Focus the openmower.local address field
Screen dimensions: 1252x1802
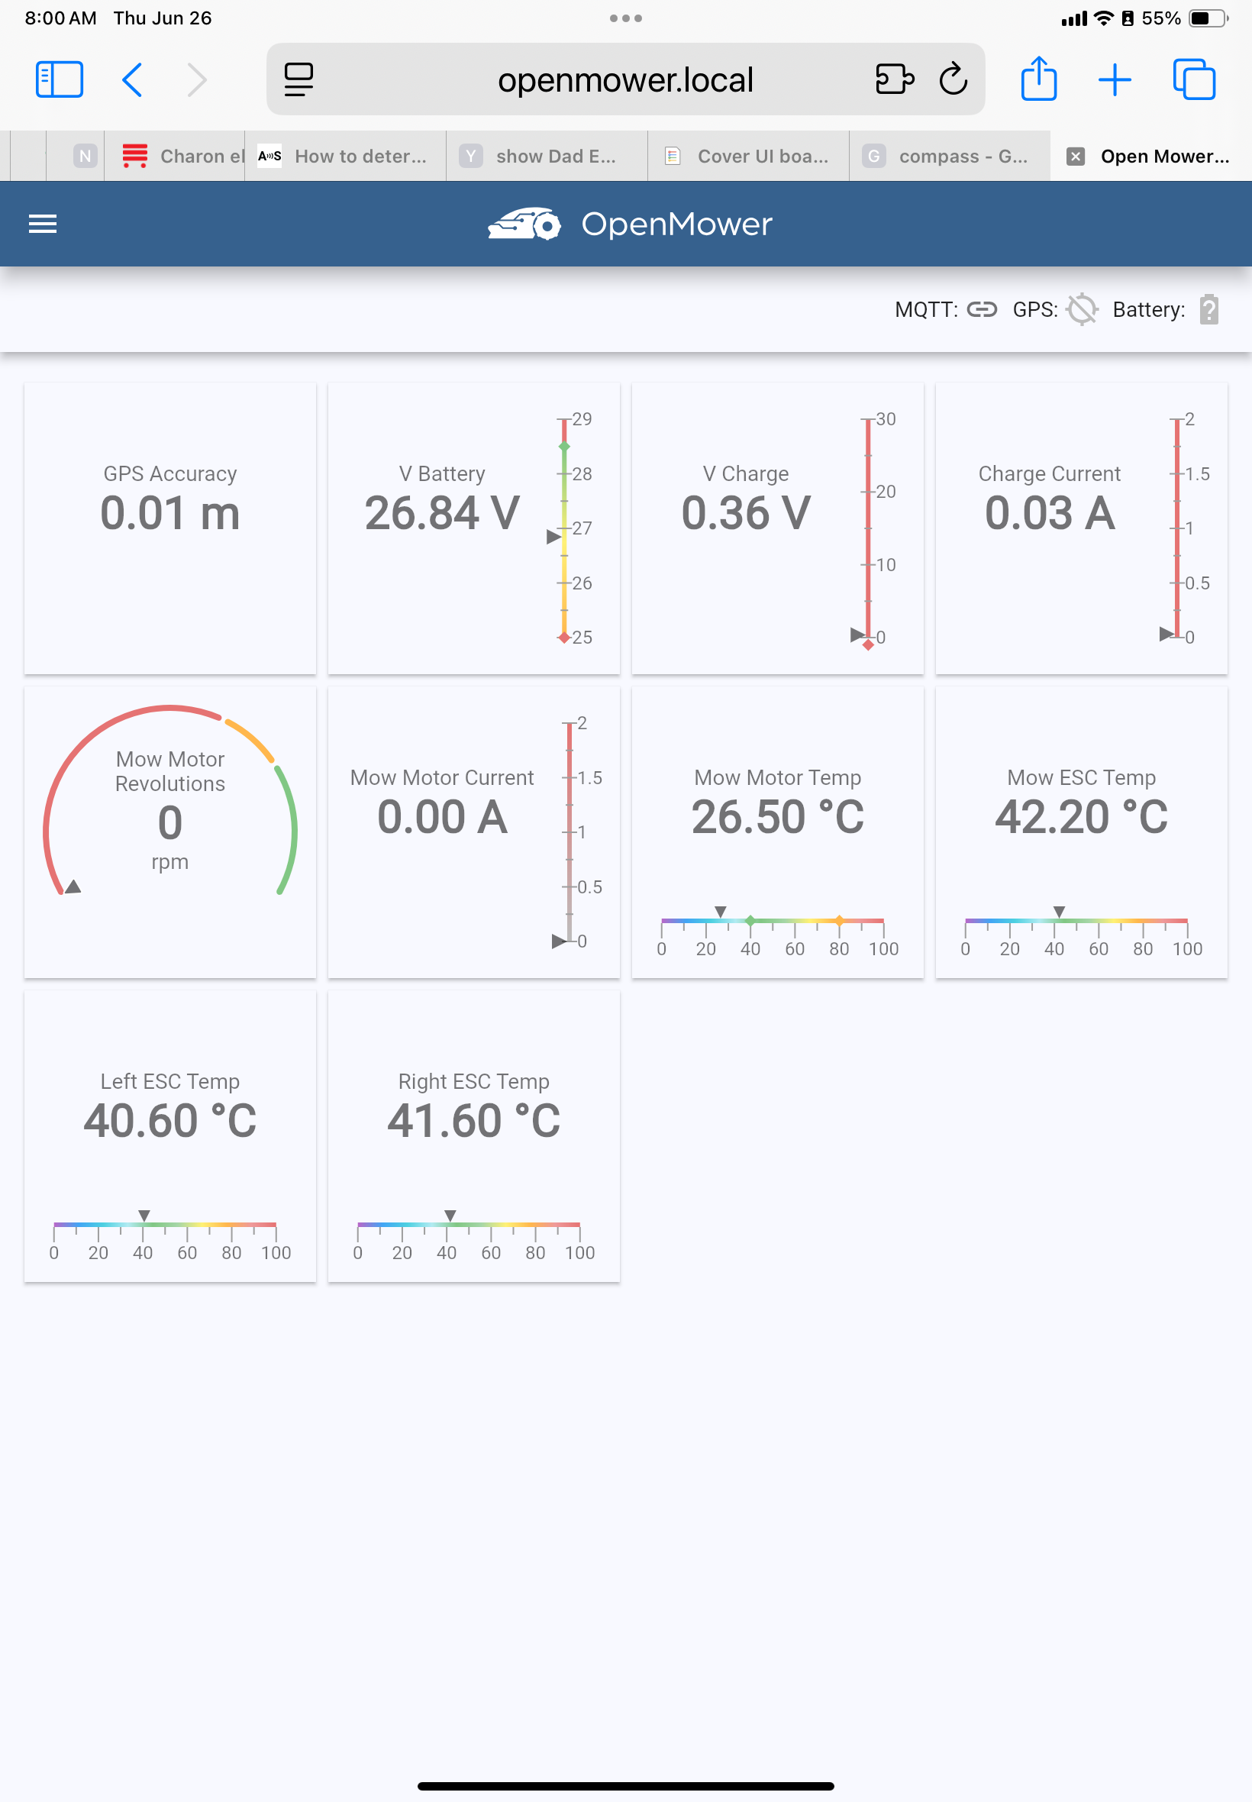click(625, 79)
